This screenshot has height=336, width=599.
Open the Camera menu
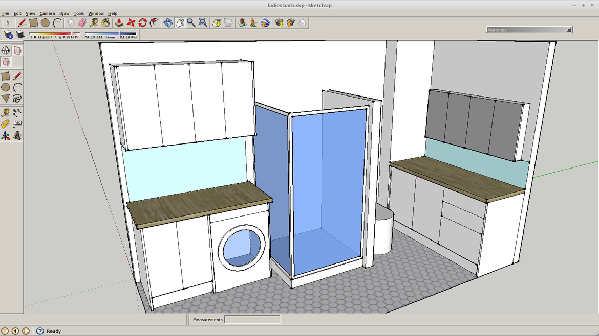tap(47, 13)
